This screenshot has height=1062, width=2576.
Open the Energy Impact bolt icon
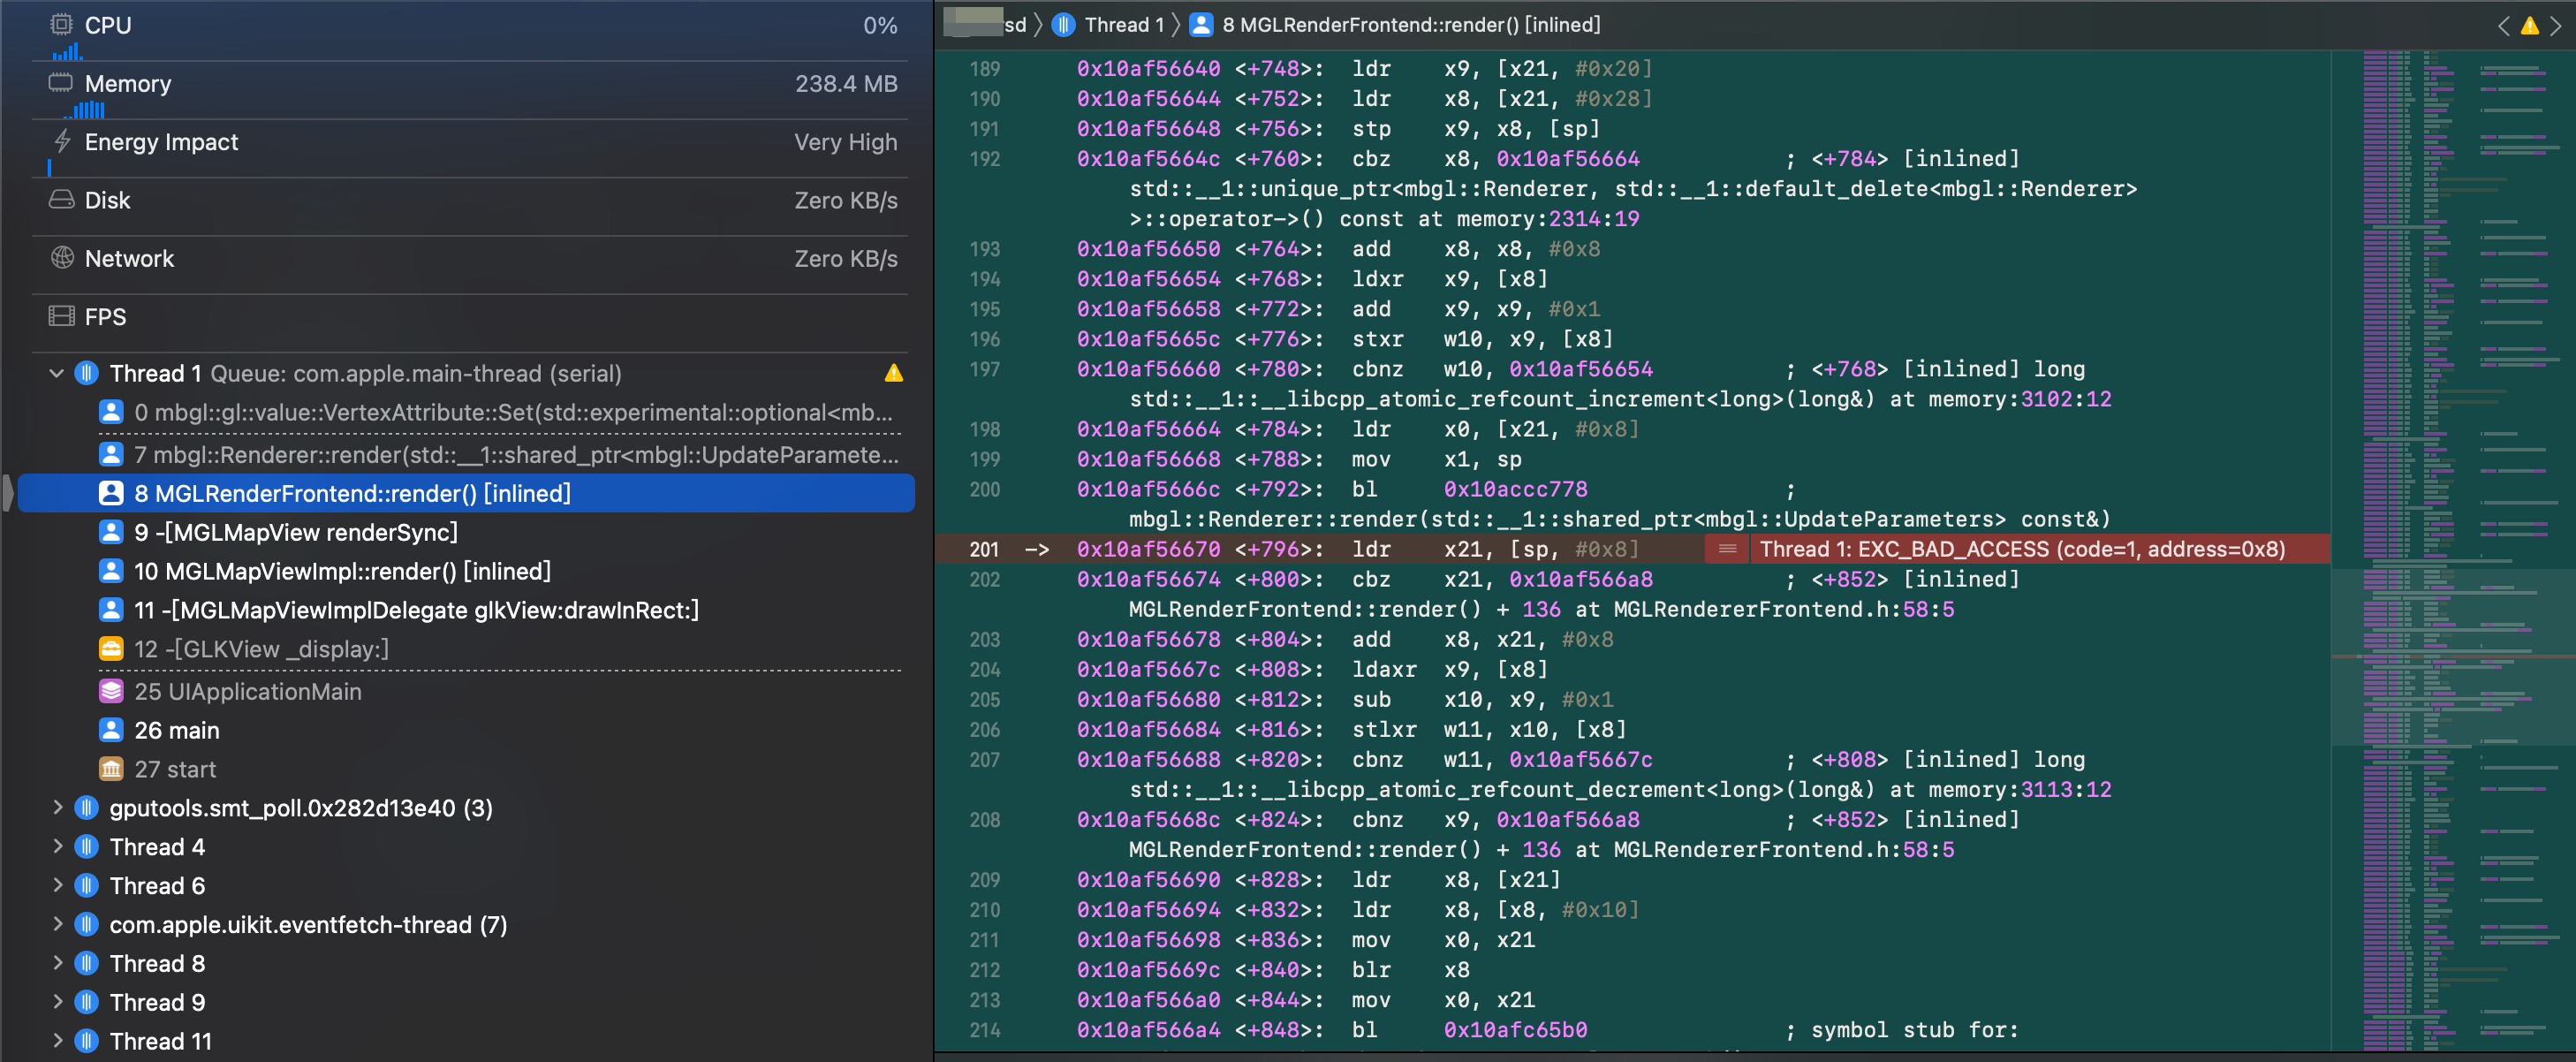click(x=61, y=141)
